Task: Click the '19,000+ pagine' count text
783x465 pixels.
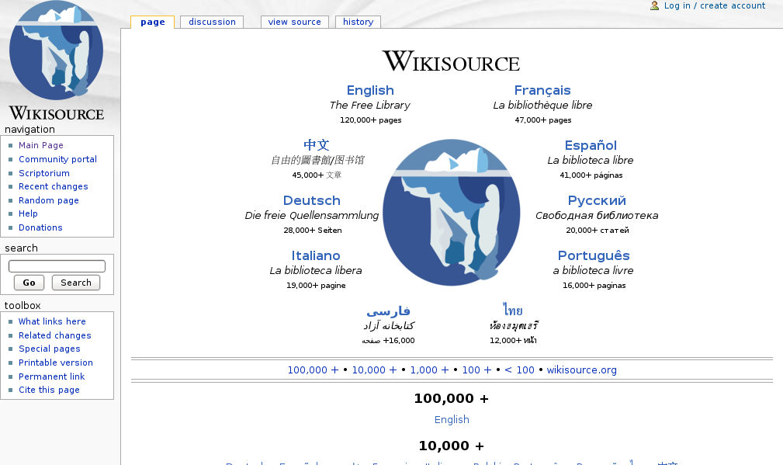Action: [316, 286]
